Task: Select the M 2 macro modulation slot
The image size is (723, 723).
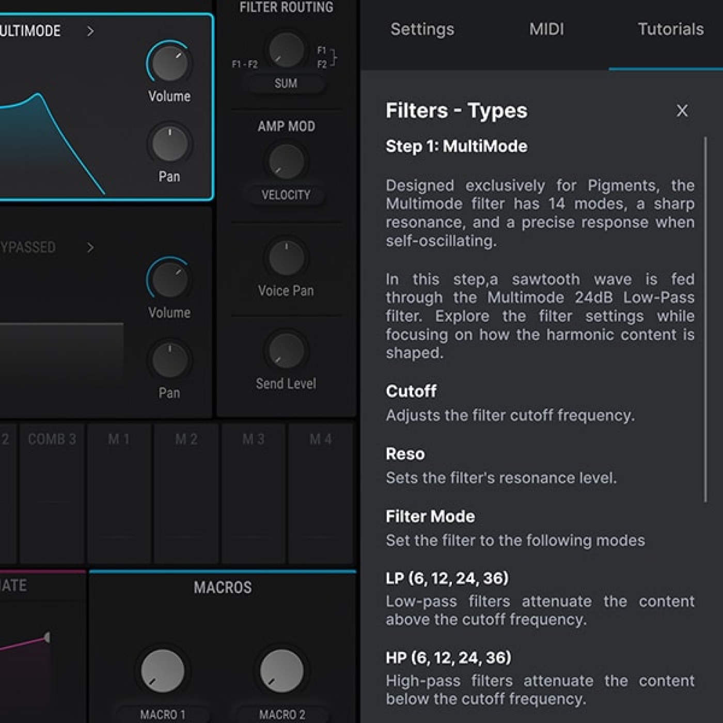Action: point(186,493)
